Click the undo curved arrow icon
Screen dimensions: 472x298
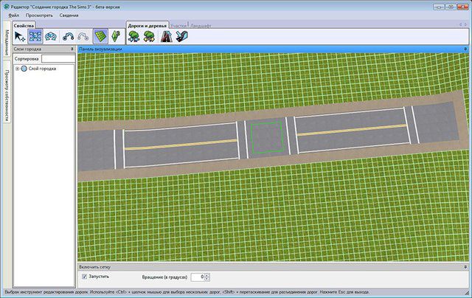coord(69,36)
